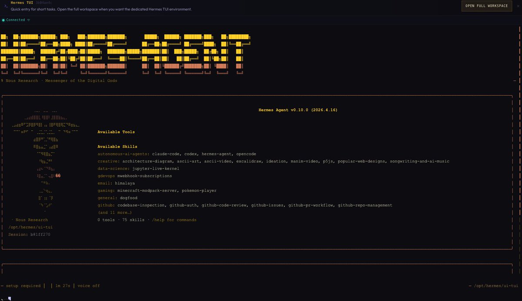Click the 'songwriting-and-ai-music' skill
This screenshot has width=522, height=301.
click(420, 162)
